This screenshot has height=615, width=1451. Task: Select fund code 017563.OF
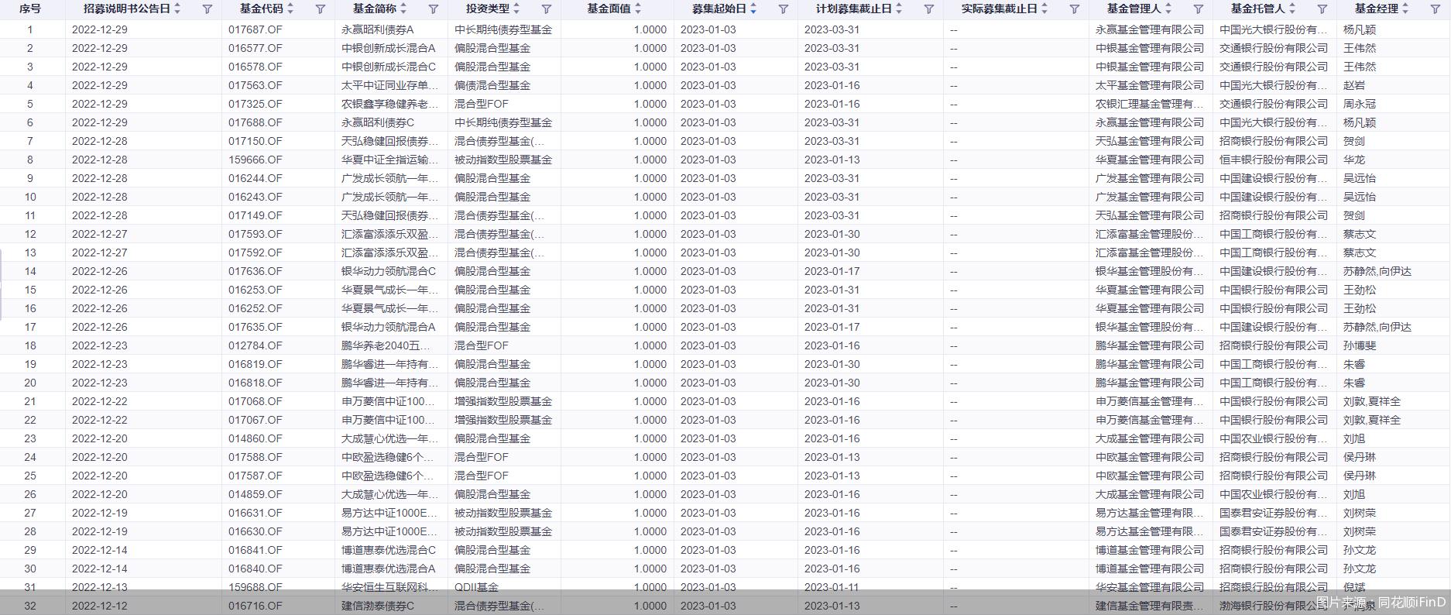pyautogui.click(x=256, y=85)
